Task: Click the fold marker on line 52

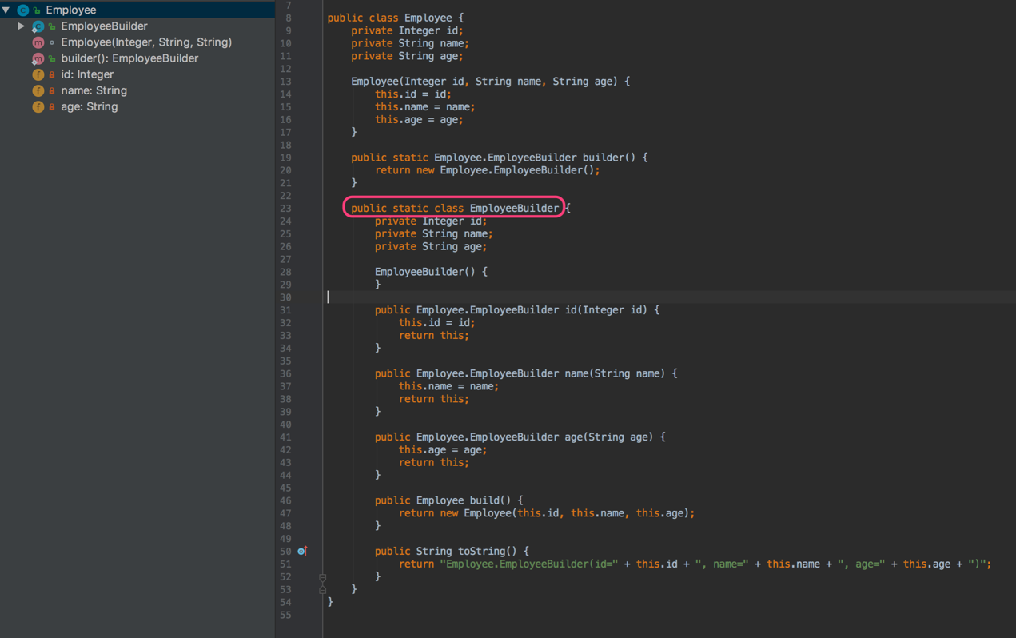Action: [322, 577]
